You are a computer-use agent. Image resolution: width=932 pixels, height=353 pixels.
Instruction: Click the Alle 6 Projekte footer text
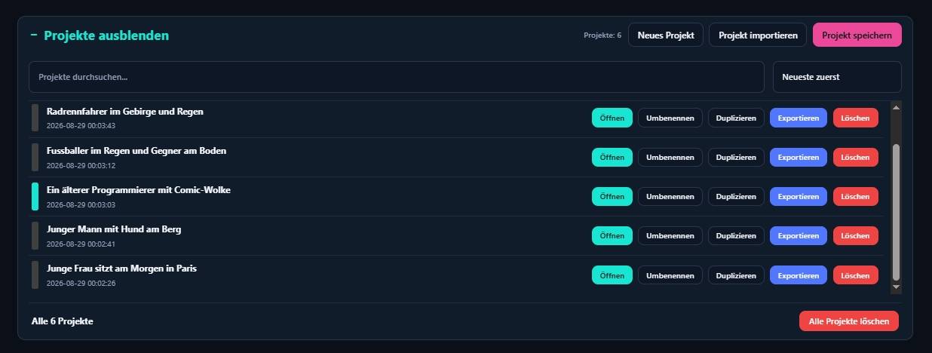pos(63,321)
